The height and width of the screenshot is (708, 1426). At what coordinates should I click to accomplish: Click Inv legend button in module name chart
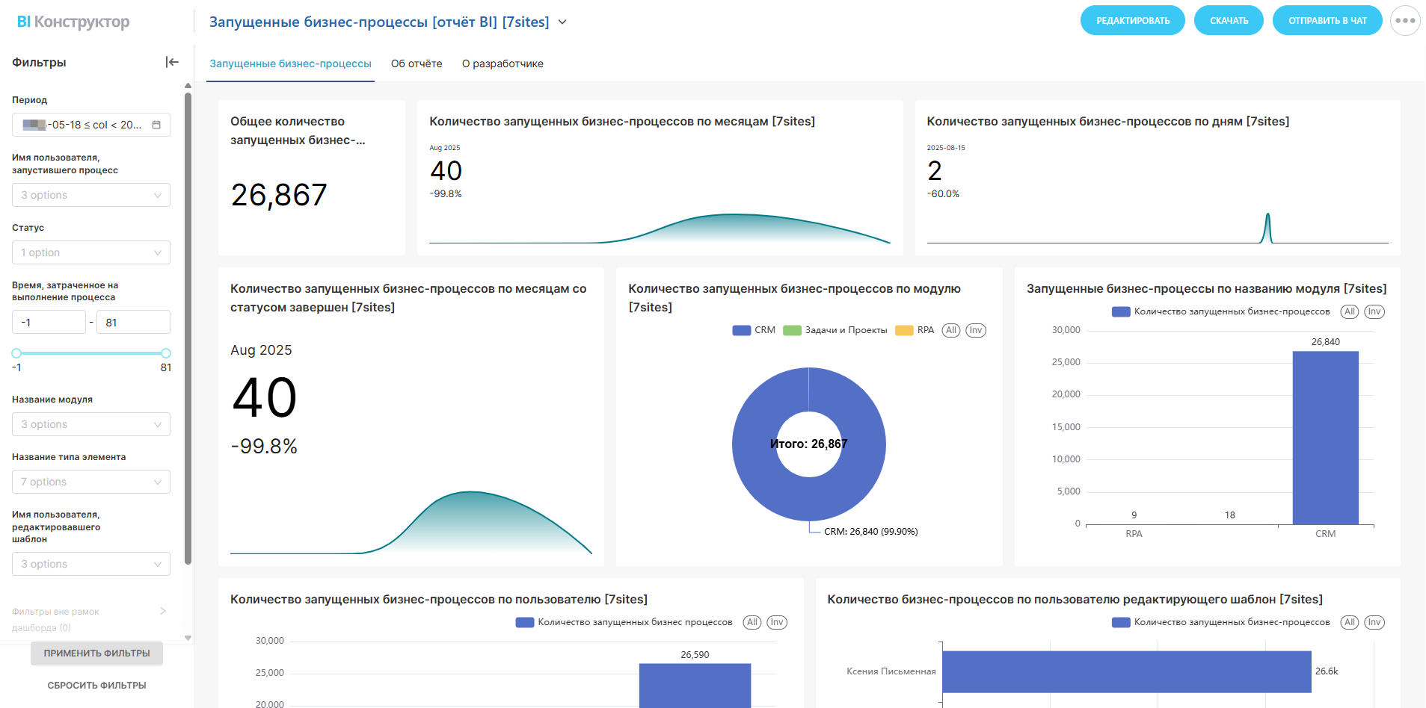[1374, 311]
